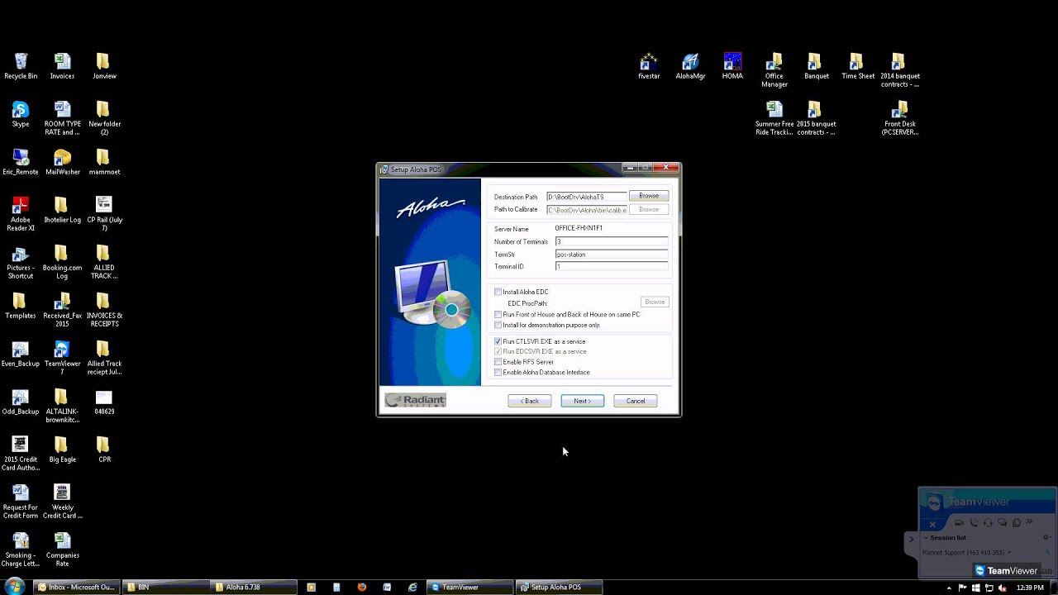Tick Install for demonstration purpose only
Screen dimensions: 1058x595
click(x=498, y=325)
